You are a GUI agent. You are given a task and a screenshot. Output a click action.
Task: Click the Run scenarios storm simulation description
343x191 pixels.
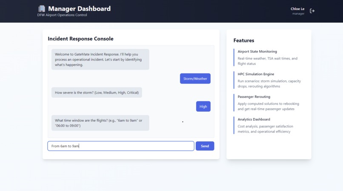pyautogui.click(x=269, y=84)
